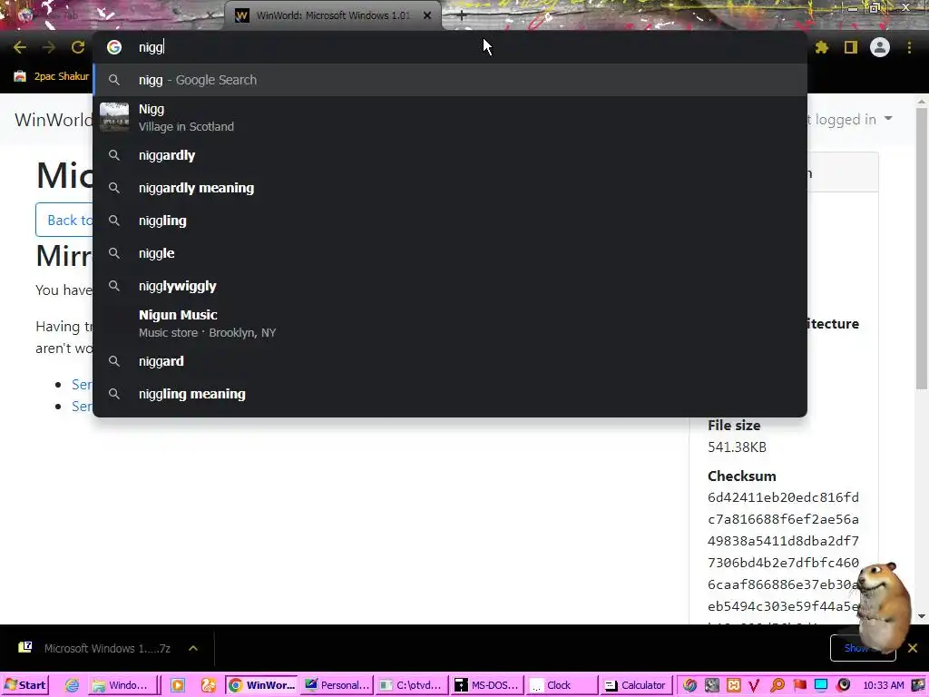Open the Start menu
Viewport: 929px width, 697px height.
tap(24, 685)
